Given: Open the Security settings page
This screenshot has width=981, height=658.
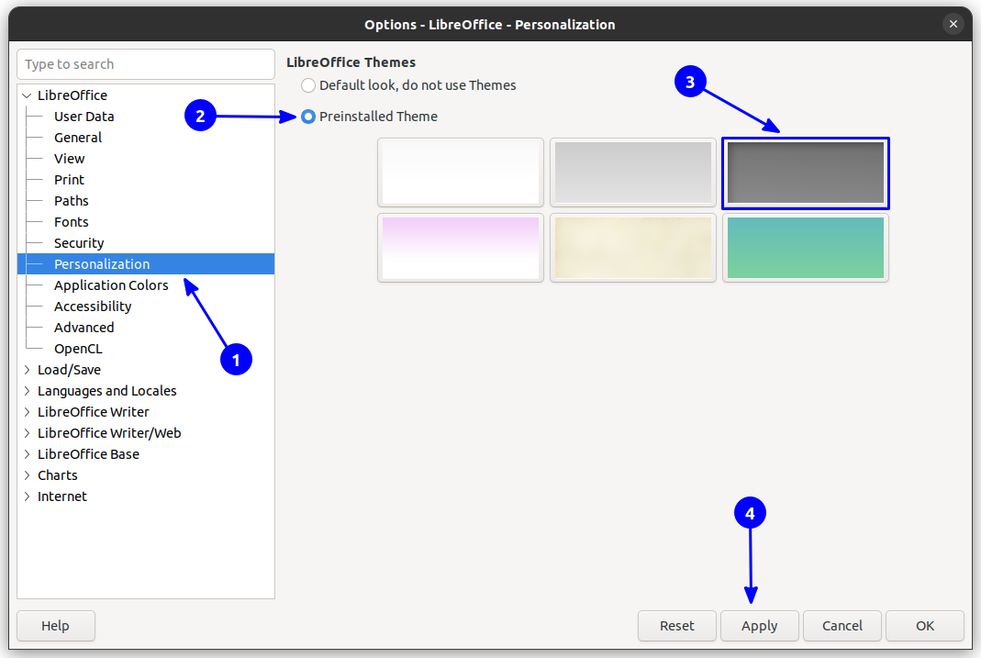Looking at the screenshot, I should [79, 242].
